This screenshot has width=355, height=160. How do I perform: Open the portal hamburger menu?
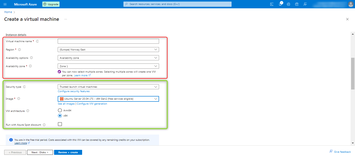click(x=5, y=4)
